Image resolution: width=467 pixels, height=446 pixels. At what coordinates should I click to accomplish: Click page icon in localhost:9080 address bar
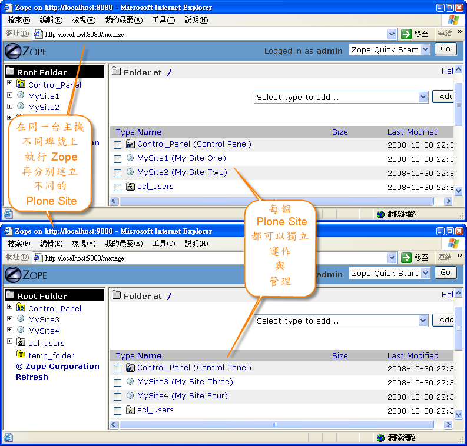pos(38,258)
